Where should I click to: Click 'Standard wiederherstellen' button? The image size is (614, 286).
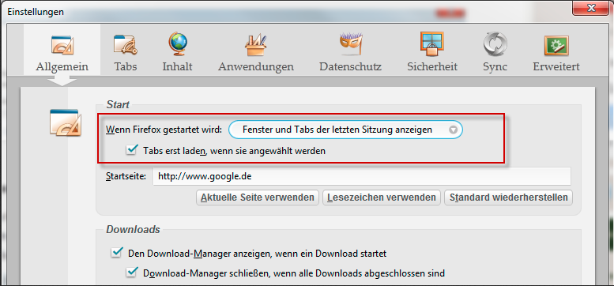[x=509, y=198]
